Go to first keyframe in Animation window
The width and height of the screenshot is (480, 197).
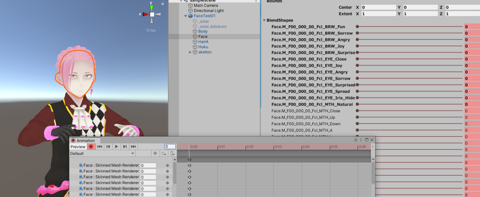(x=100, y=147)
